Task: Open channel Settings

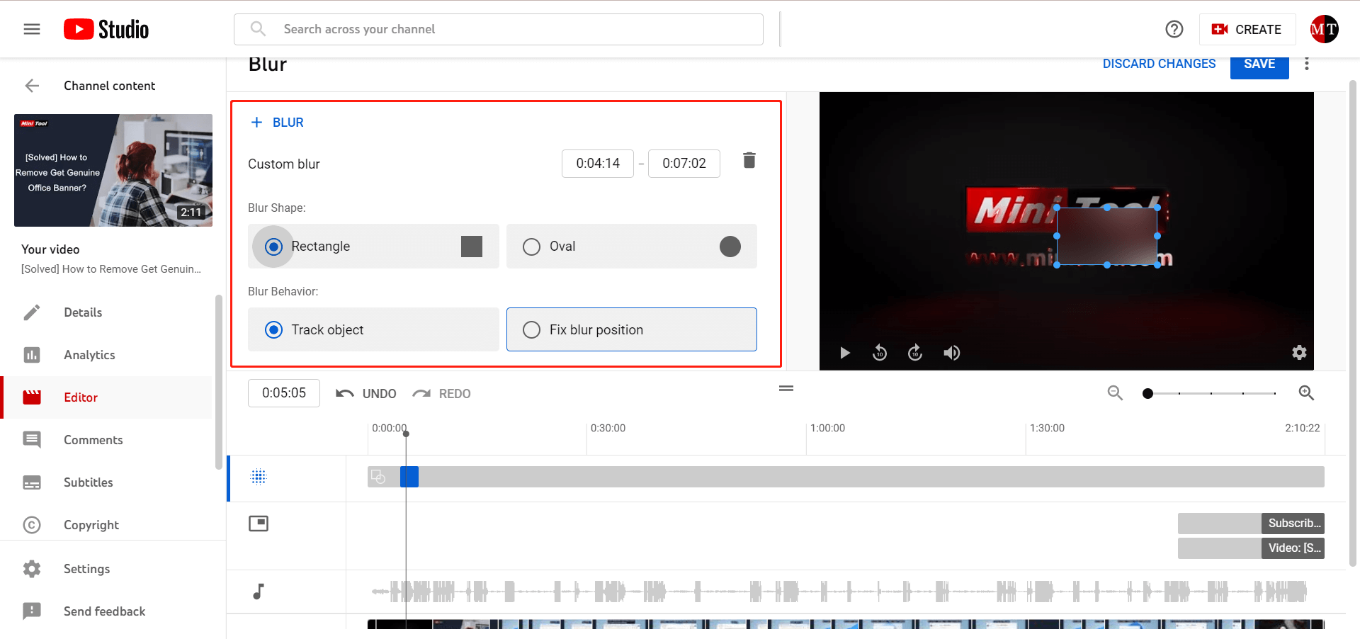Action: pyautogui.click(x=86, y=569)
